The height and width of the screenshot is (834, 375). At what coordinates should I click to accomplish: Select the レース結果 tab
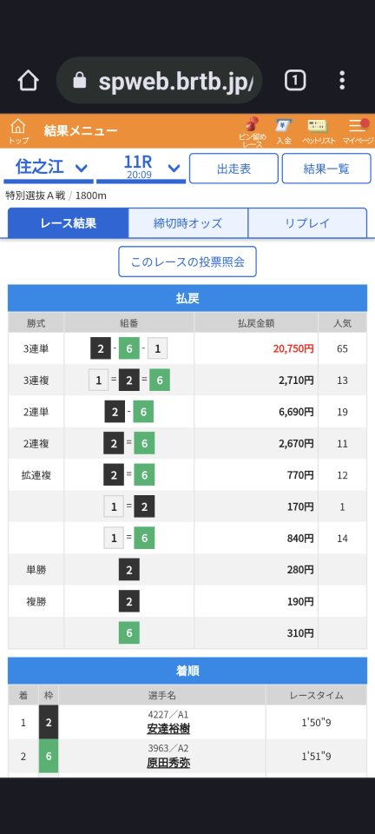pos(68,223)
